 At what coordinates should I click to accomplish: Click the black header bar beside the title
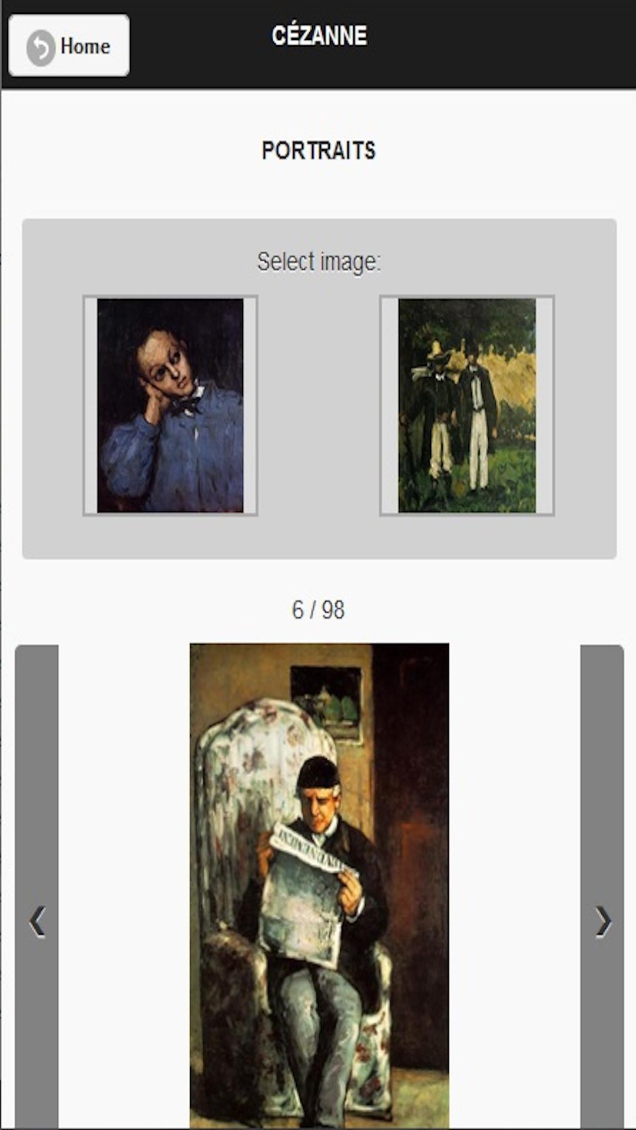(x=501, y=44)
